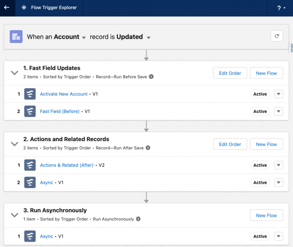This screenshot has height=247, width=293.
Task: Click New Flow in Run Asynchronously section
Action: tap(266, 215)
